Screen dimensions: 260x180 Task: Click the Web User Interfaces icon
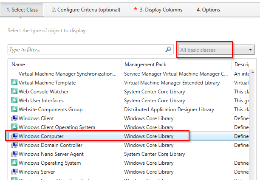point(14,100)
